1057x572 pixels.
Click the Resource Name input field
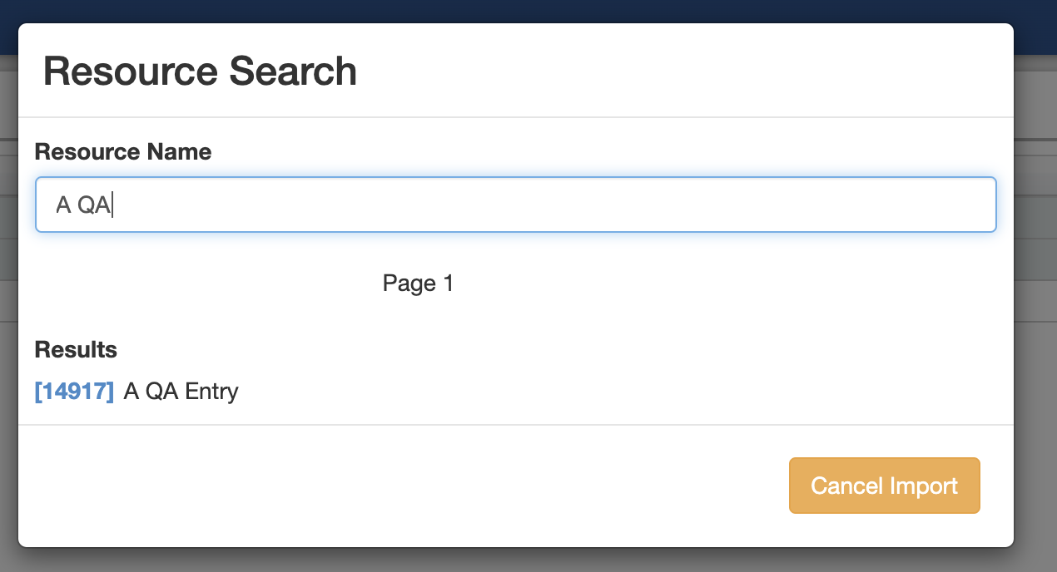pos(515,205)
